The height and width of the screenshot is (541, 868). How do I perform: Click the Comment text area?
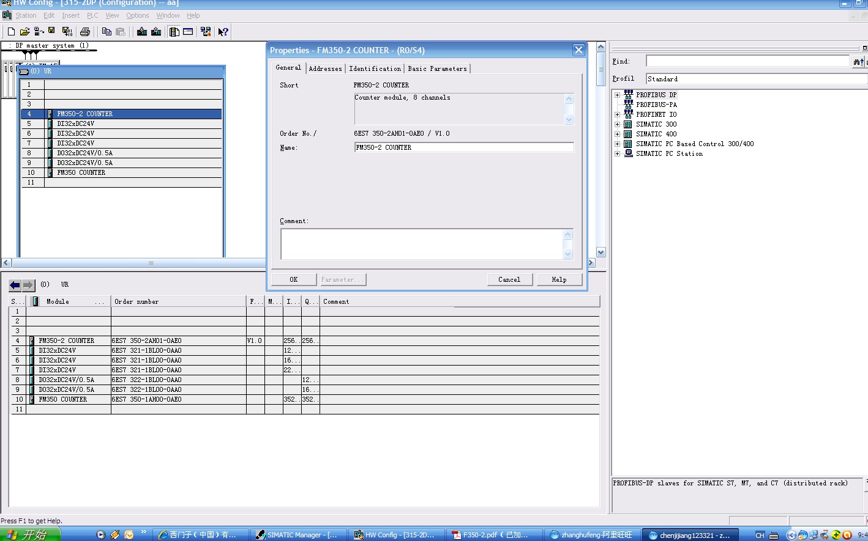click(422, 244)
